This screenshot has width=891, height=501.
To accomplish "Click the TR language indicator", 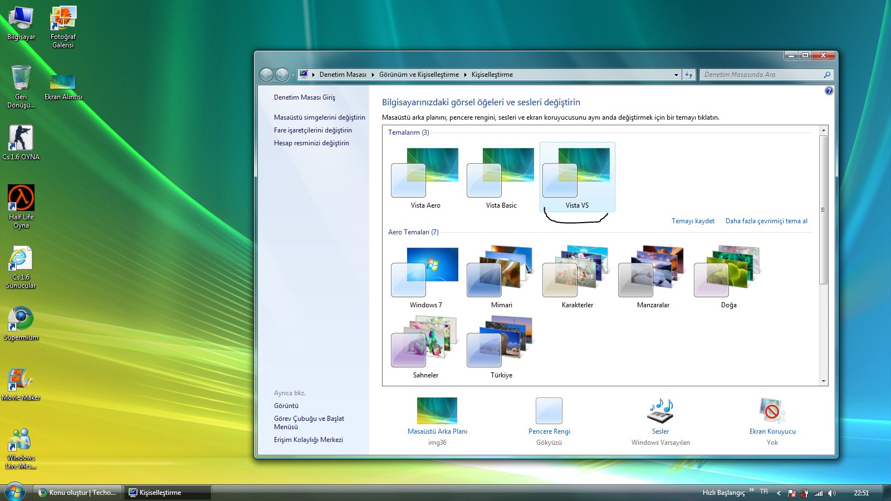I will coord(764,492).
